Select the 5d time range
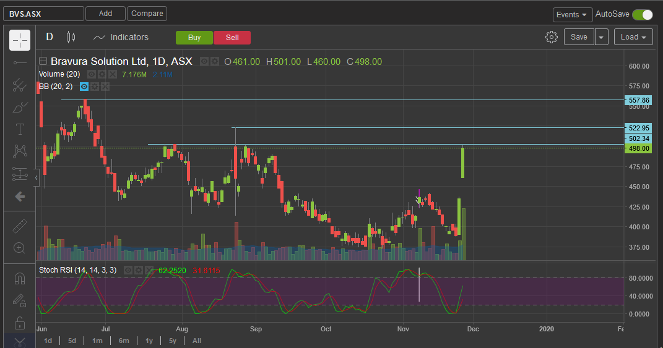 click(x=72, y=341)
